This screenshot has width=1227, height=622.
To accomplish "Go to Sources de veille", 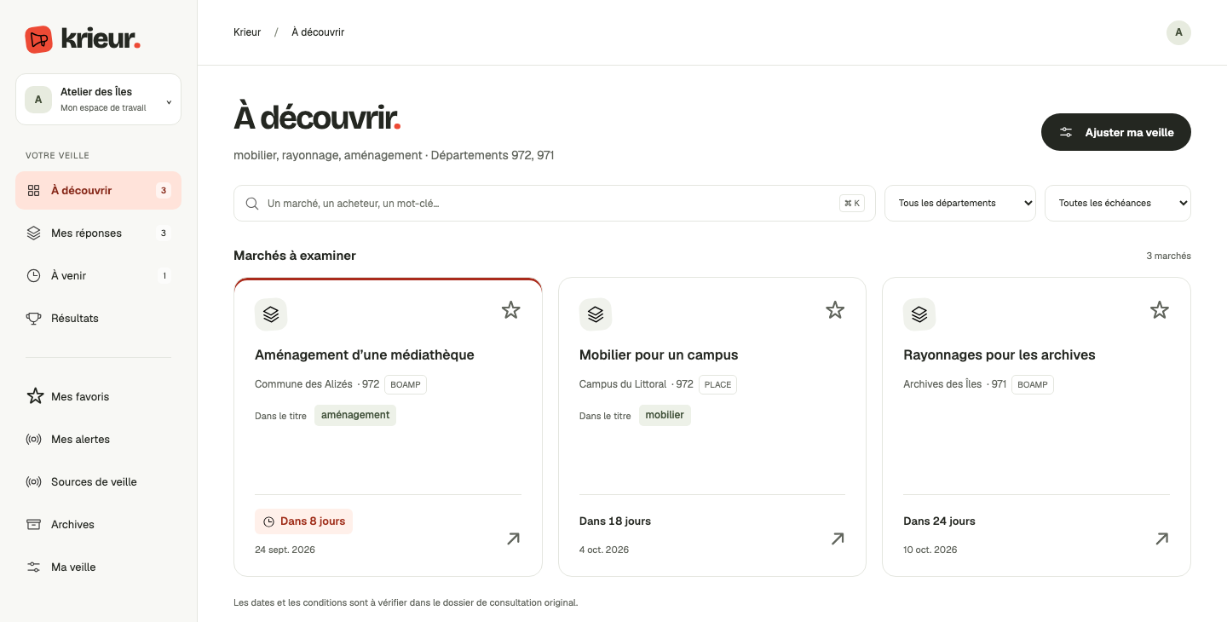I will 98,481.
